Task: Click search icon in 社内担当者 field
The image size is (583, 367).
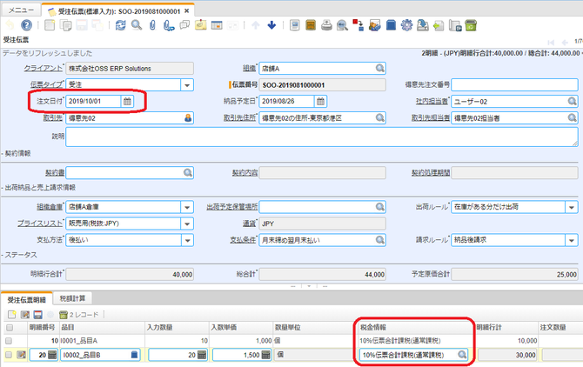Action: click(572, 102)
